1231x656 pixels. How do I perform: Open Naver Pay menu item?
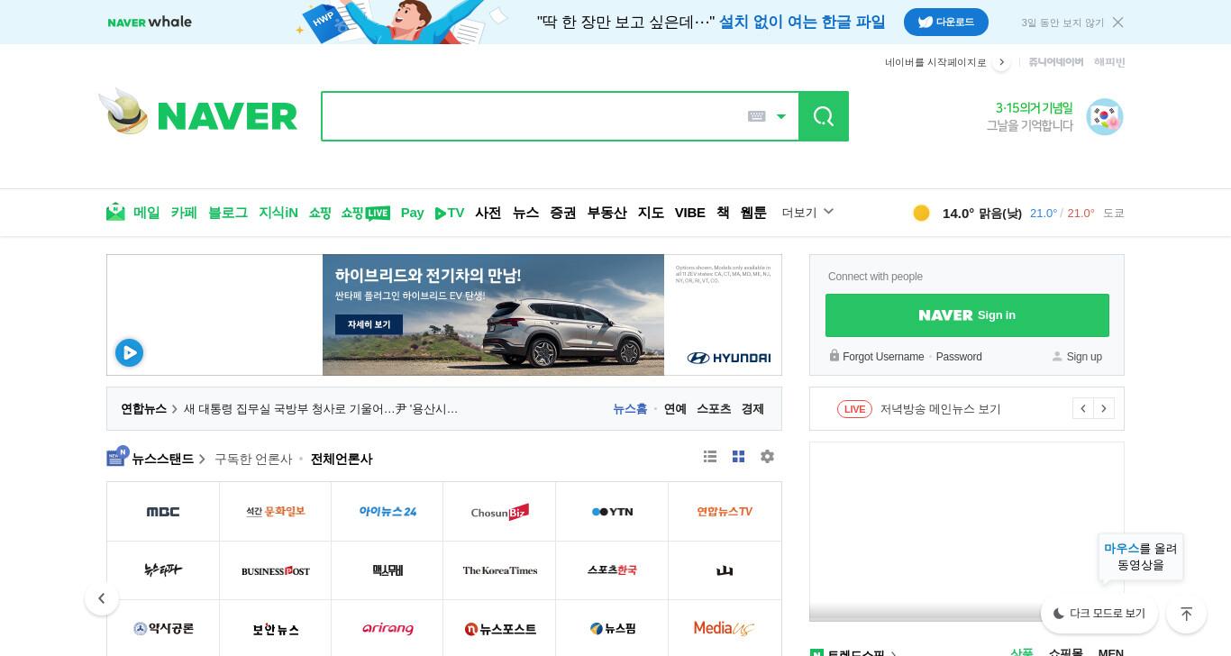(x=412, y=213)
